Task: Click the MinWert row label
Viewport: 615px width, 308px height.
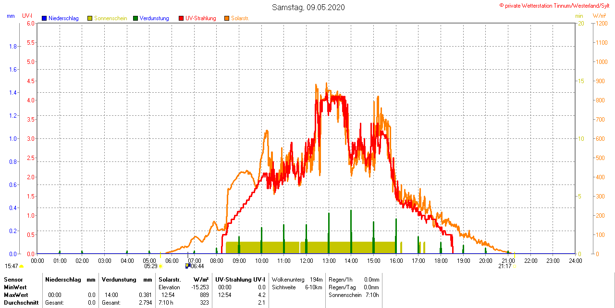Action: click(15, 287)
